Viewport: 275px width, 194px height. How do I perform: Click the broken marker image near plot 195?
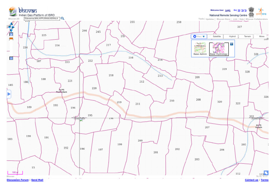point(81,120)
